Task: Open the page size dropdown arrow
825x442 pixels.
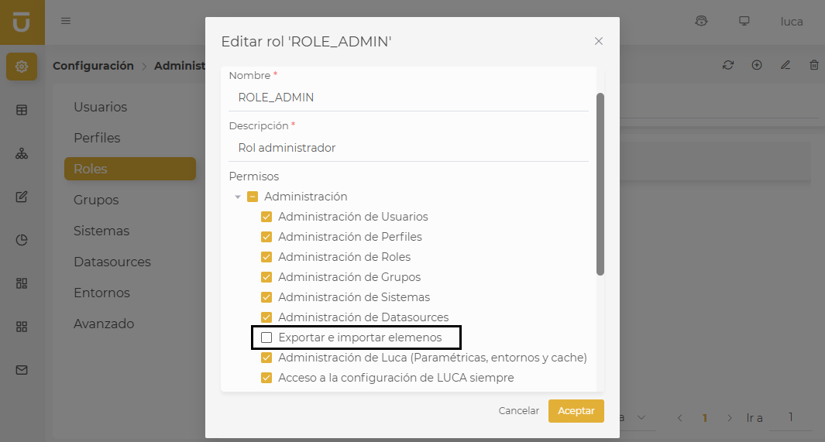Action: click(641, 418)
